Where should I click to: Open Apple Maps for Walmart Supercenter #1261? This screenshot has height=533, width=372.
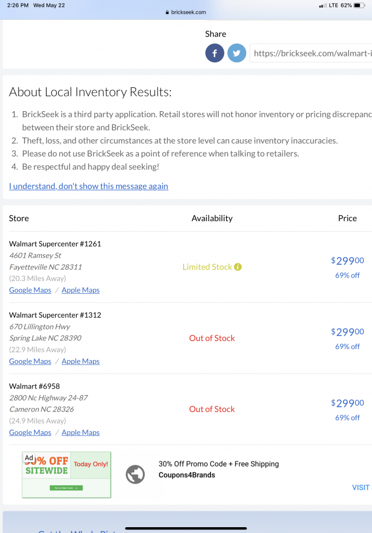(x=80, y=290)
